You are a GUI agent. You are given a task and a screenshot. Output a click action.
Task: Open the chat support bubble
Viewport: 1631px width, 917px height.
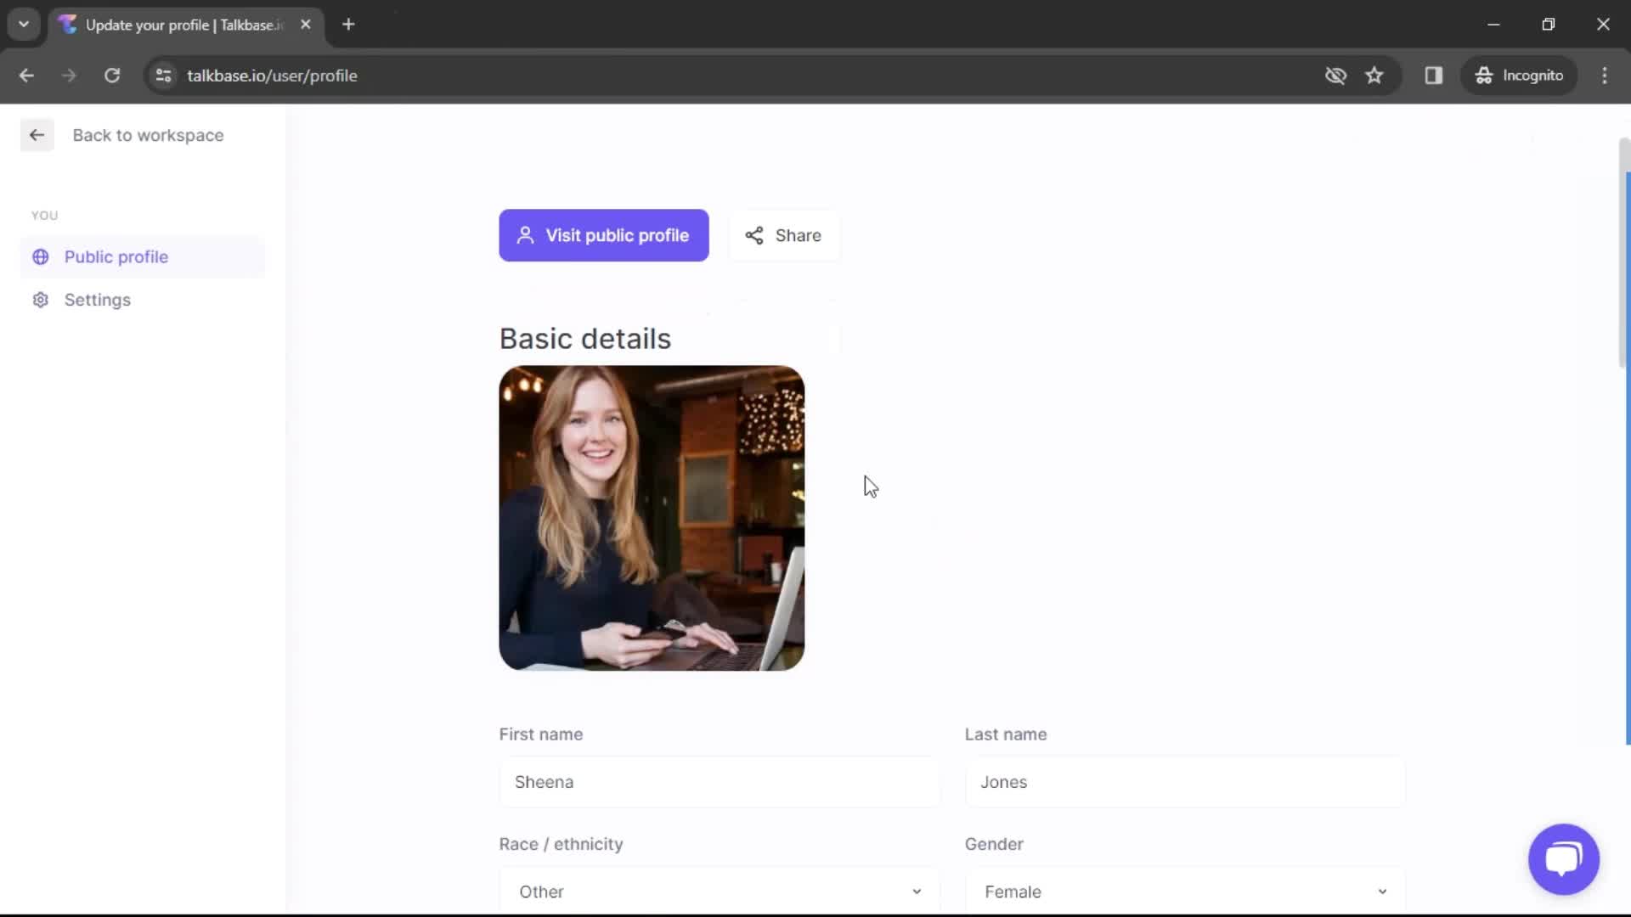click(x=1563, y=859)
